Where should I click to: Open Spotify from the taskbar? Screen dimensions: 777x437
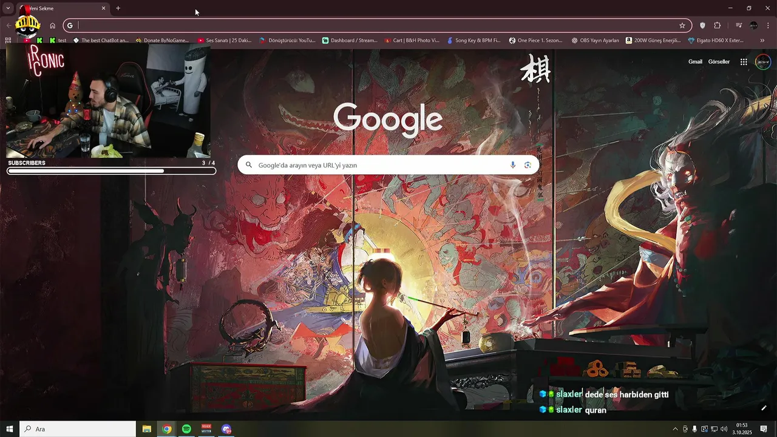pyautogui.click(x=186, y=429)
